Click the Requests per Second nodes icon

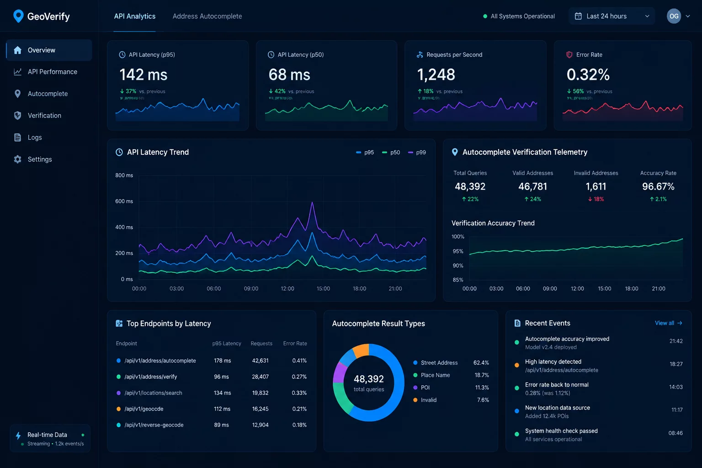pyautogui.click(x=420, y=55)
